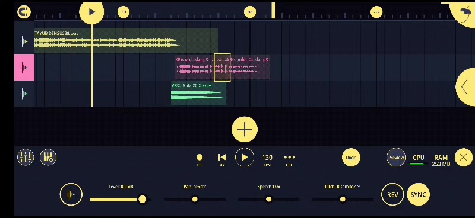Select the VEC2_Sub_20_2.wav clip
The image size is (475, 218).
(198, 94)
